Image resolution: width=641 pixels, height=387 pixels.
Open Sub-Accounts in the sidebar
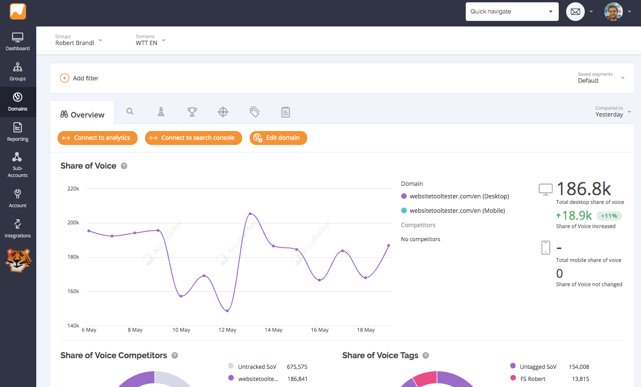coord(18,165)
